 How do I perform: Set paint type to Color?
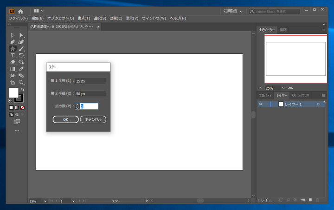[11, 108]
